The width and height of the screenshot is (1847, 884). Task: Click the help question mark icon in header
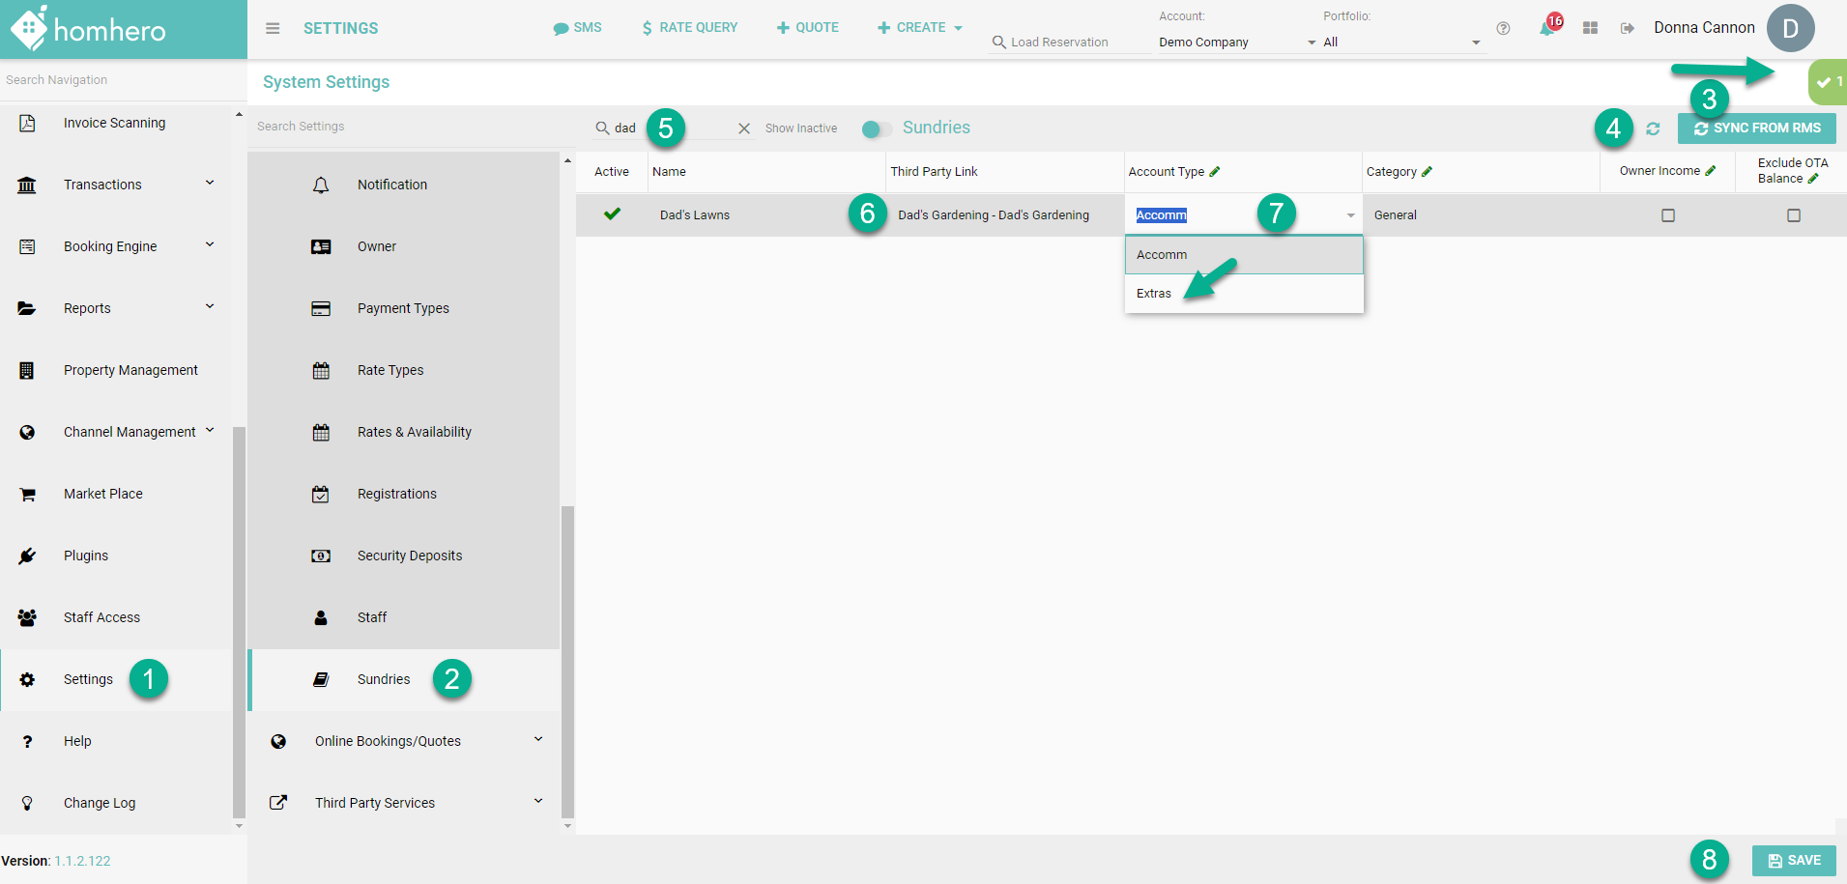pyautogui.click(x=1503, y=28)
